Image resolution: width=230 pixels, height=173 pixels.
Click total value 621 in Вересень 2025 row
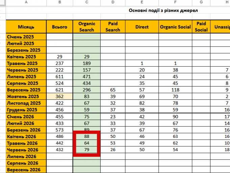pos(59,90)
